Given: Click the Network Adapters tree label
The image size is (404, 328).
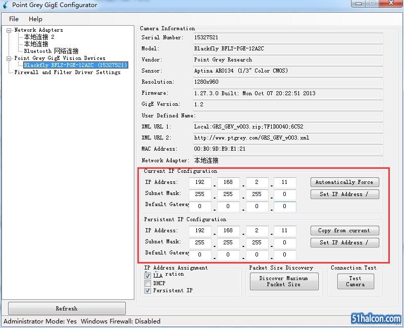Looking at the screenshot, I should click(x=39, y=30).
